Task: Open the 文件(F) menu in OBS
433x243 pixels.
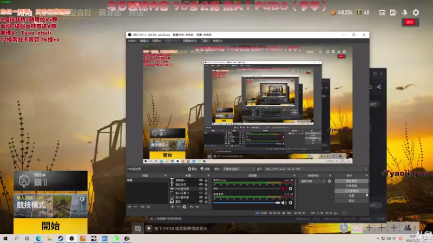Action: coord(132,41)
